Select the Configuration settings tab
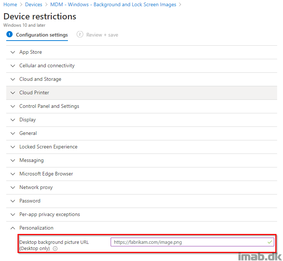Viewport: 283px width, 261px height. click(37, 35)
